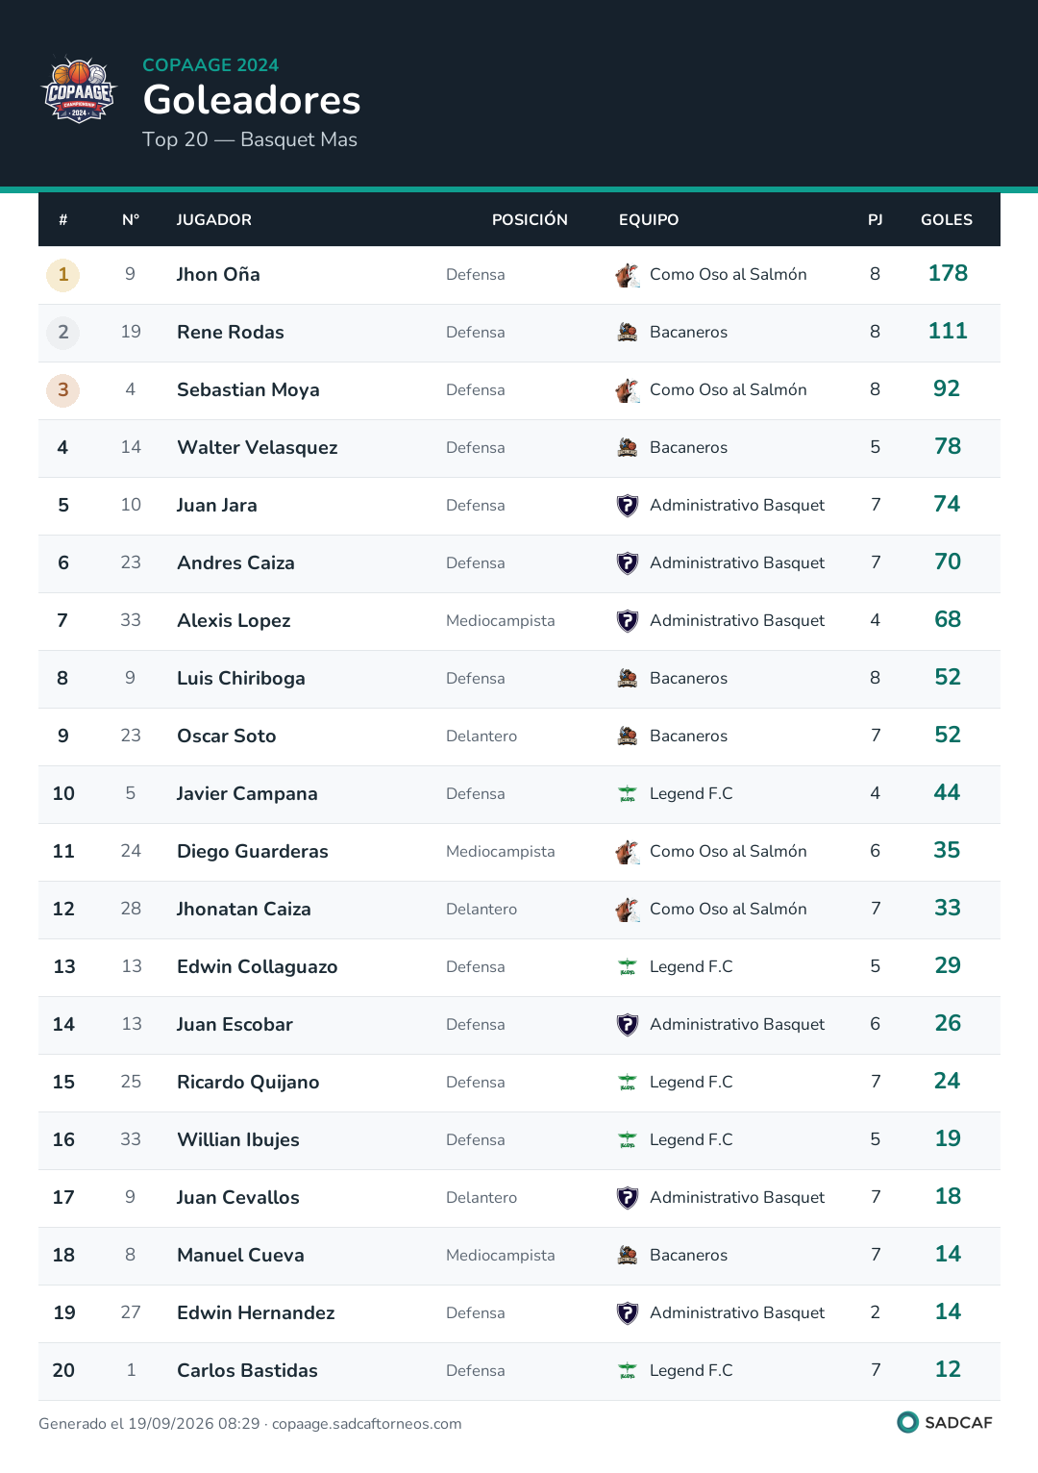Image resolution: width=1038 pixels, height=1473 pixels.
Task: Open player name Sebastian Moya
Action: coord(248,390)
